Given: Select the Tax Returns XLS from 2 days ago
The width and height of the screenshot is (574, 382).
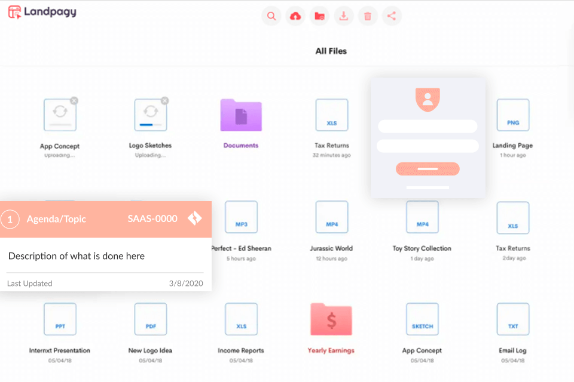Looking at the screenshot, I should click(513, 217).
